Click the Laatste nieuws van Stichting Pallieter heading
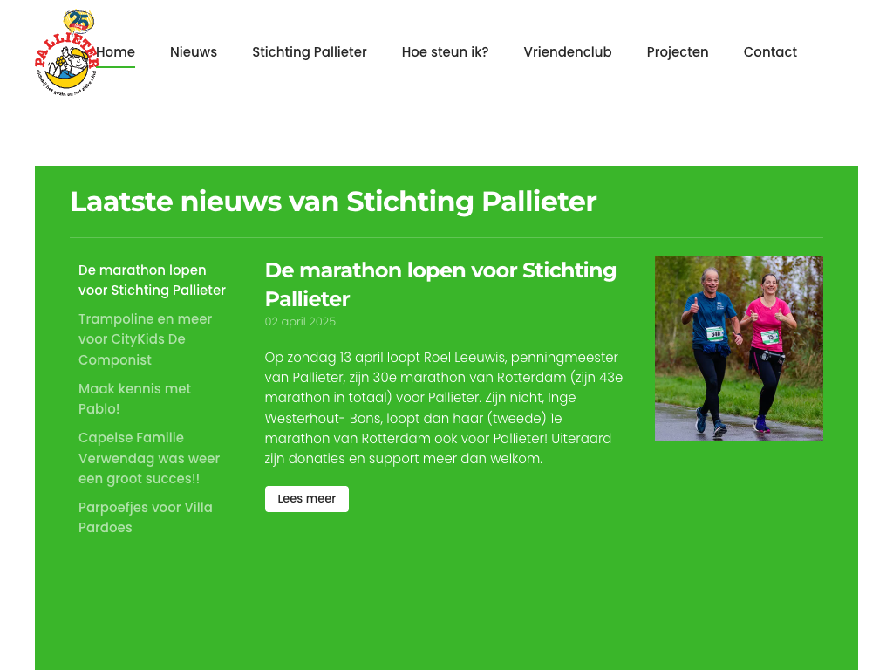893x670 pixels. (333, 202)
